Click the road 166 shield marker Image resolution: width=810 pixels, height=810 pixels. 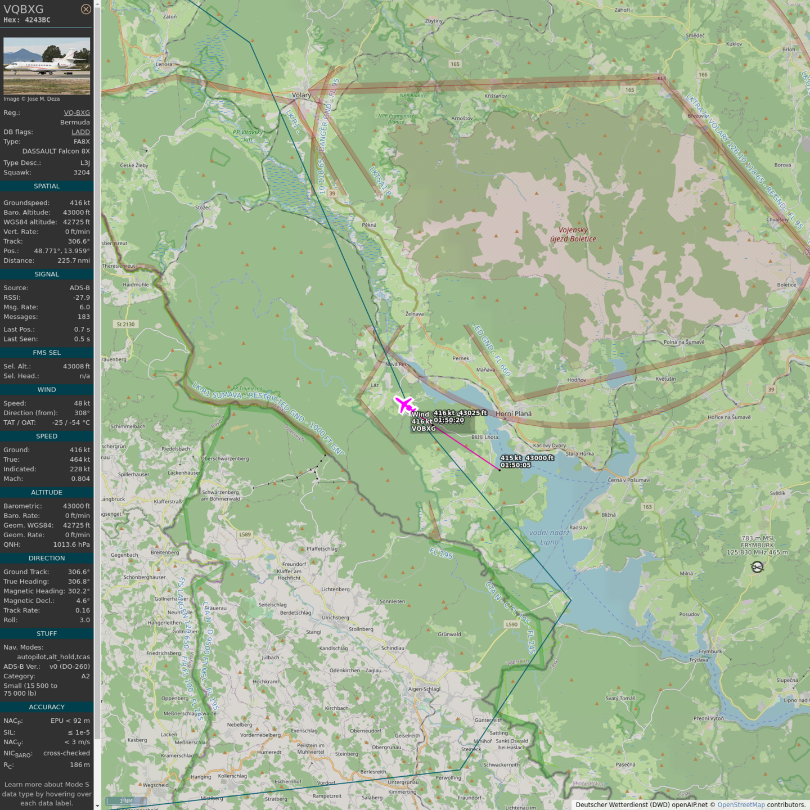click(703, 74)
